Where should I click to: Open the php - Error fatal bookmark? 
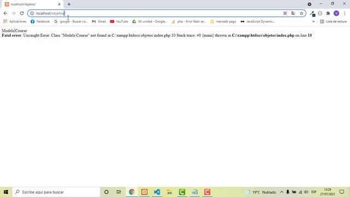[189, 21]
